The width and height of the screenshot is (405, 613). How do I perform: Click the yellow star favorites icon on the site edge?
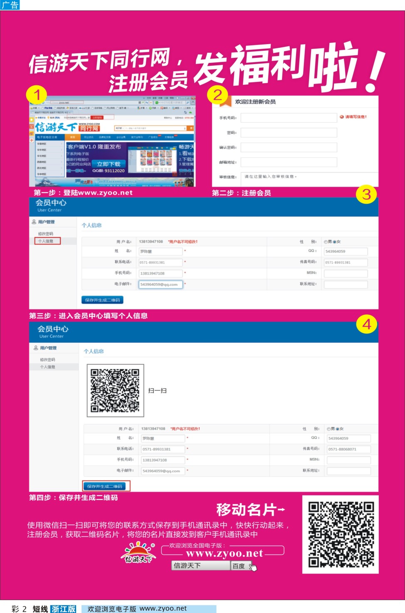click(x=32, y=120)
